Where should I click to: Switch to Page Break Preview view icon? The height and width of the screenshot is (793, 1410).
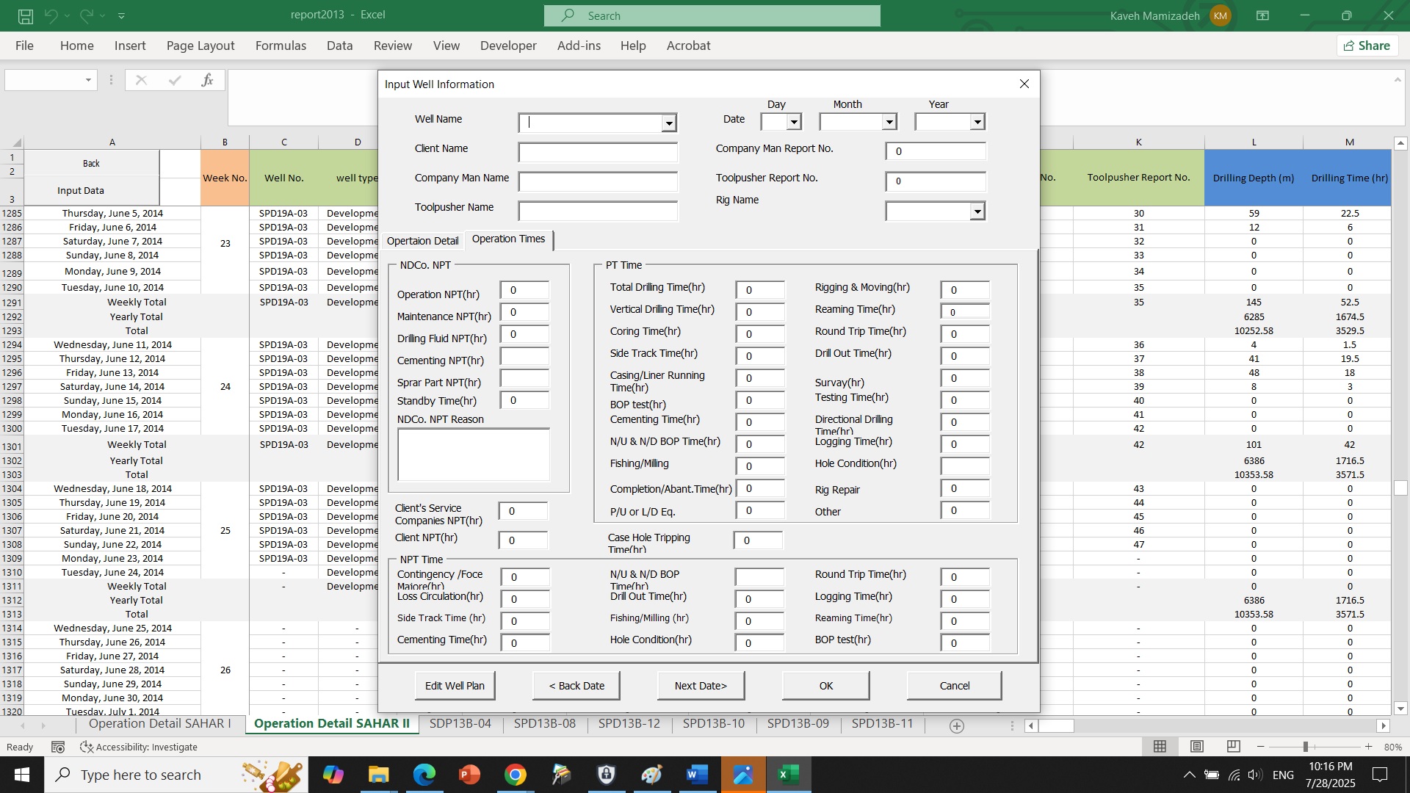pos(1233,747)
